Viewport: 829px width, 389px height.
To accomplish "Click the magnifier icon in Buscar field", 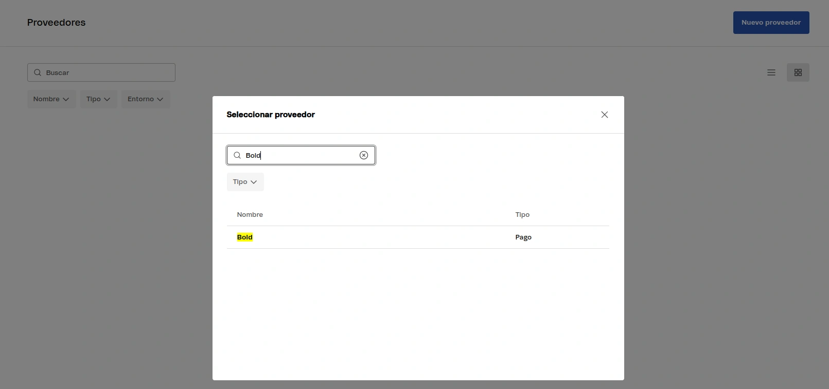I will 38,72.
